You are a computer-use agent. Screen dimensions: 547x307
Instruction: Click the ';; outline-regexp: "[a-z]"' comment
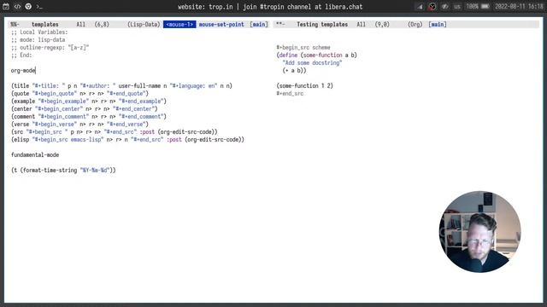pyautogui.click(x=50, y=48)
